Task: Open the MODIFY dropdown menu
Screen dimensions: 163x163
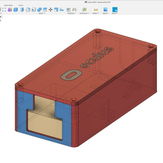Action: pos(42,13)
